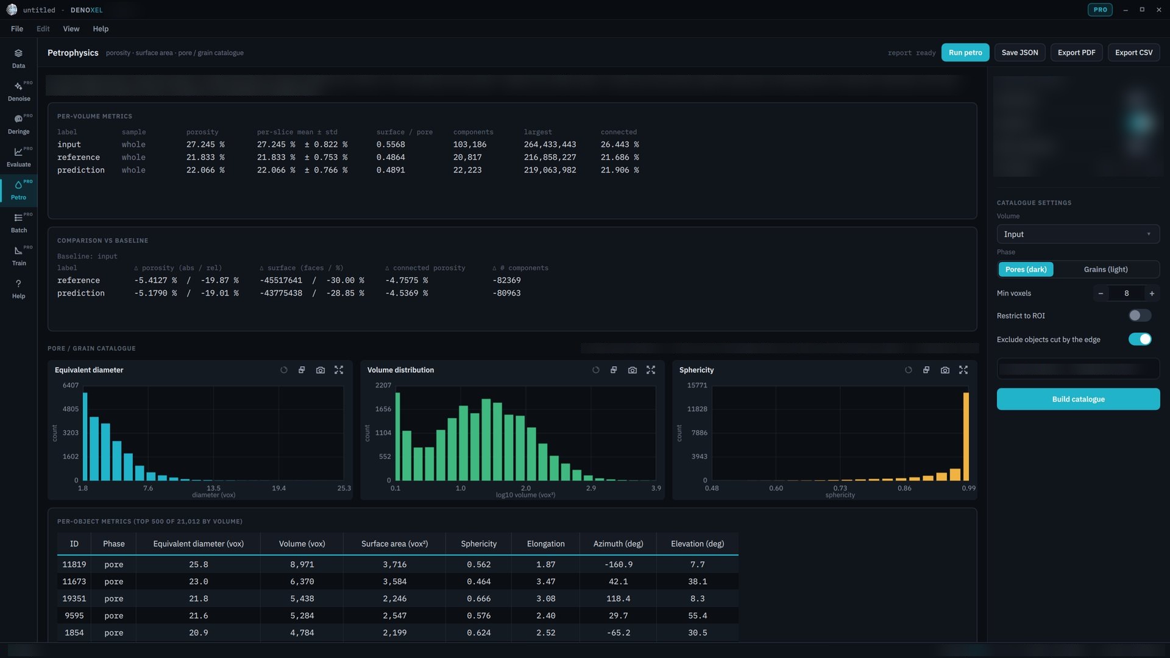Expand Volume distribution chart to fullscreen
The image size is (1170, 658).
(x=651, y=370)
